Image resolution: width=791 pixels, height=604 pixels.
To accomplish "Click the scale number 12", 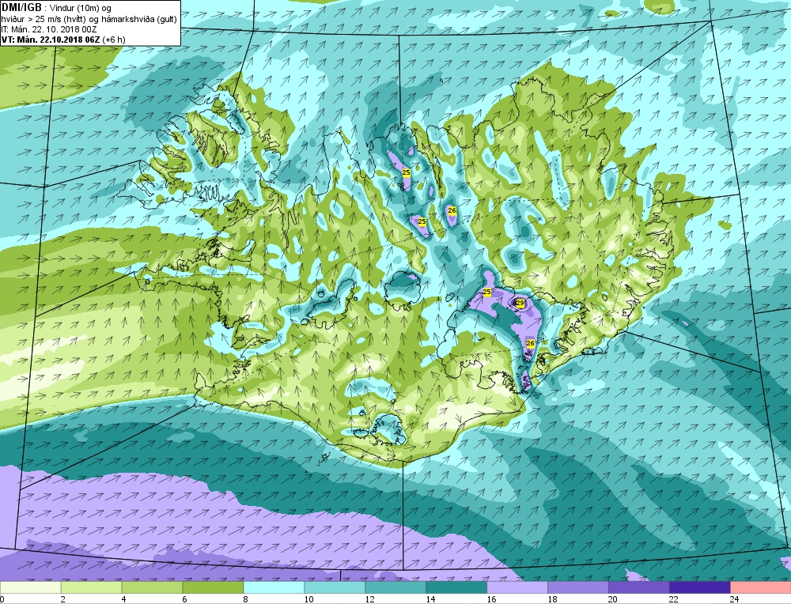I will point(369,599).
